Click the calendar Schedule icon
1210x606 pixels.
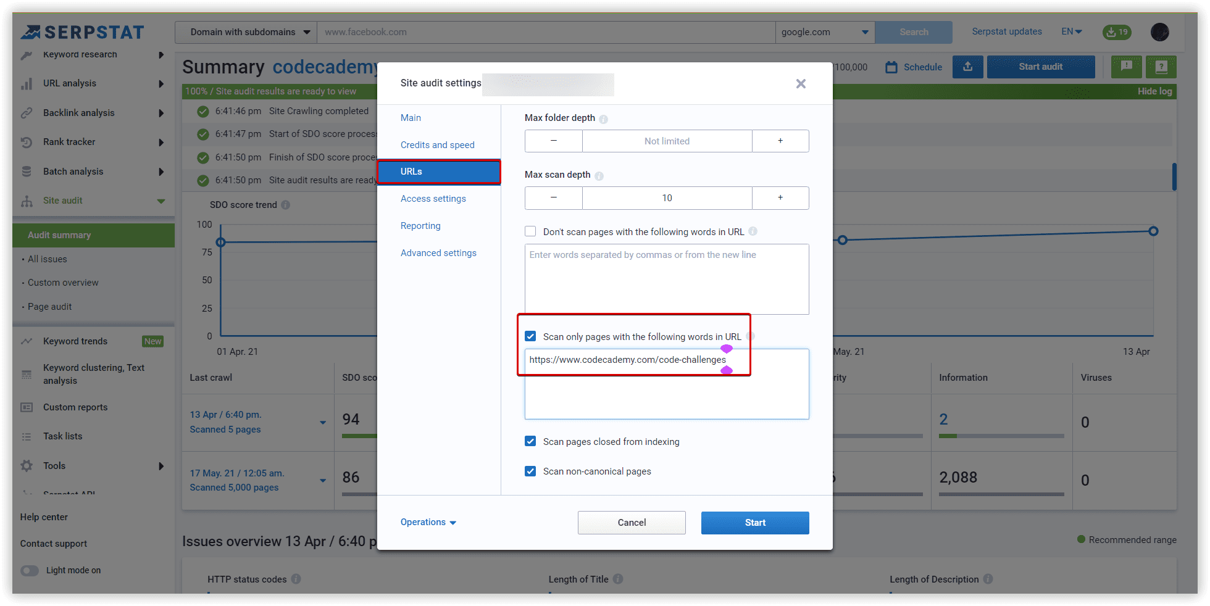[891, 67]
